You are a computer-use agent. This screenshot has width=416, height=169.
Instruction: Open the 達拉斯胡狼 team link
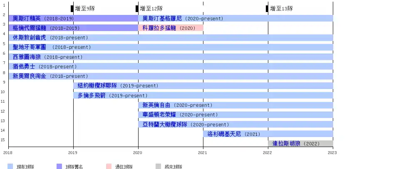[x=286, y=144]
